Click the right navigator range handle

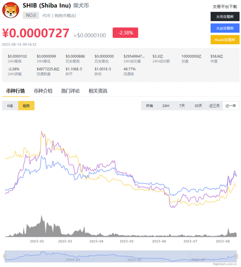click(x=237, y=256)
